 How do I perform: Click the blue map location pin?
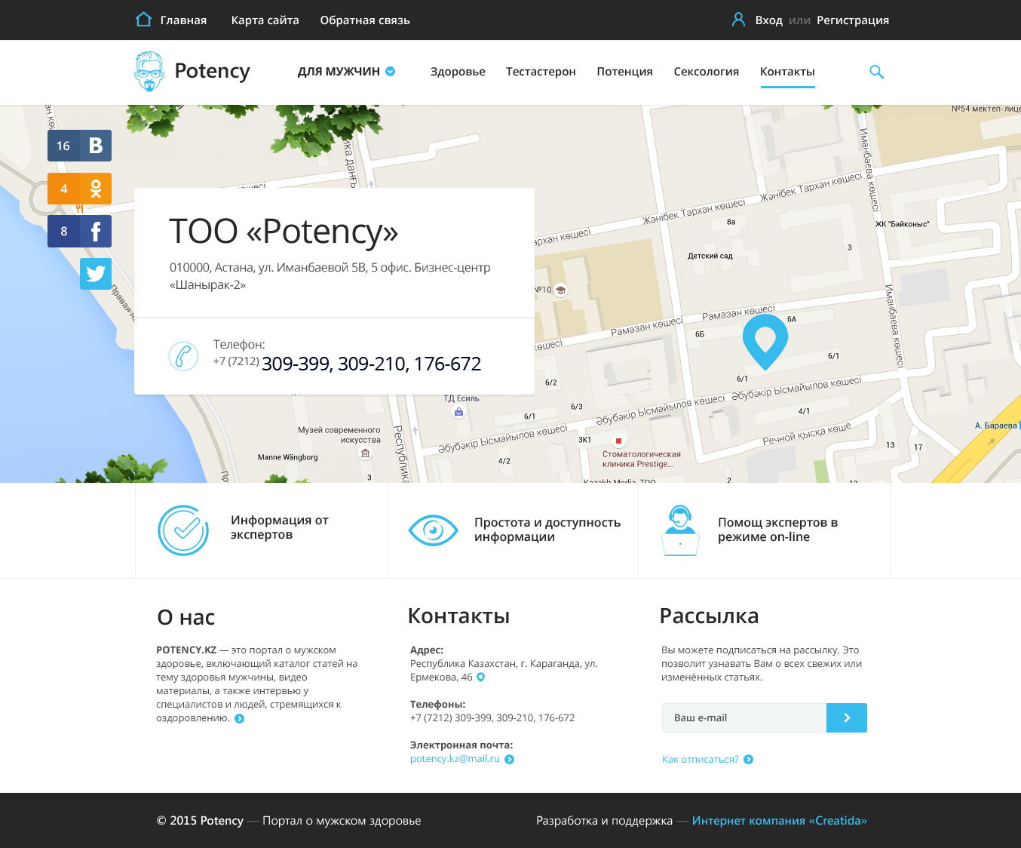765,341
